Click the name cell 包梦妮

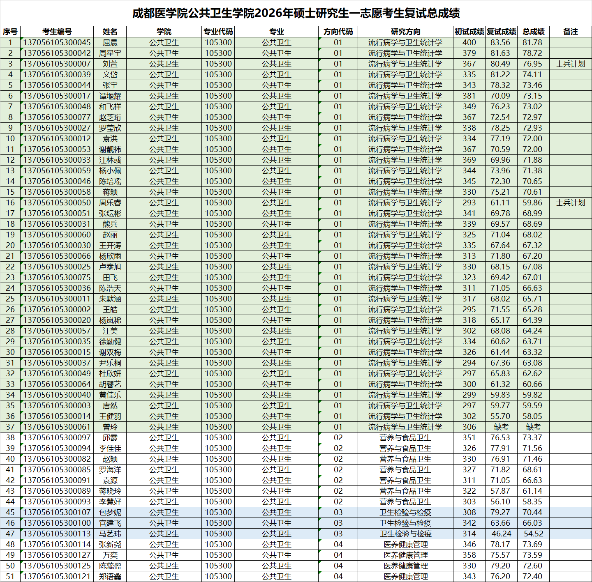coord(110,512)
